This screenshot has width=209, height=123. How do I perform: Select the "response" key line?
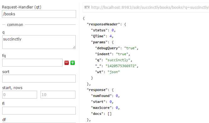pyautogui.click(x=100, y=90)
